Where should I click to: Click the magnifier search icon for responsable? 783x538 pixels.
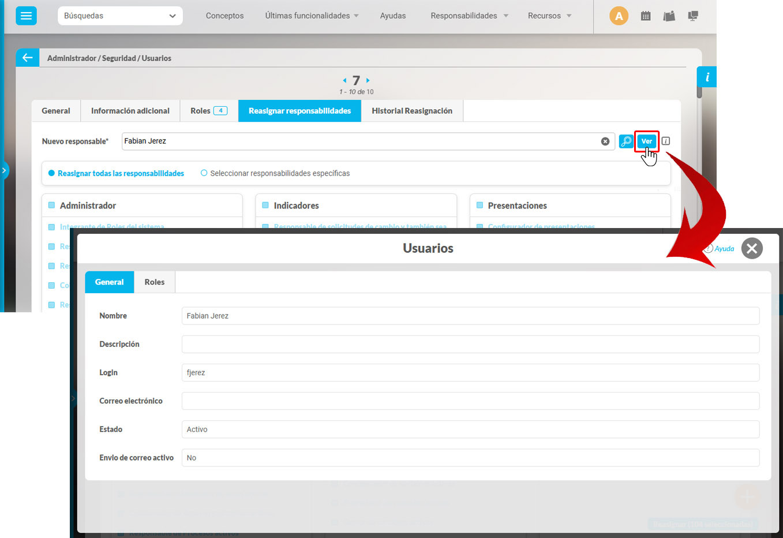625,141
